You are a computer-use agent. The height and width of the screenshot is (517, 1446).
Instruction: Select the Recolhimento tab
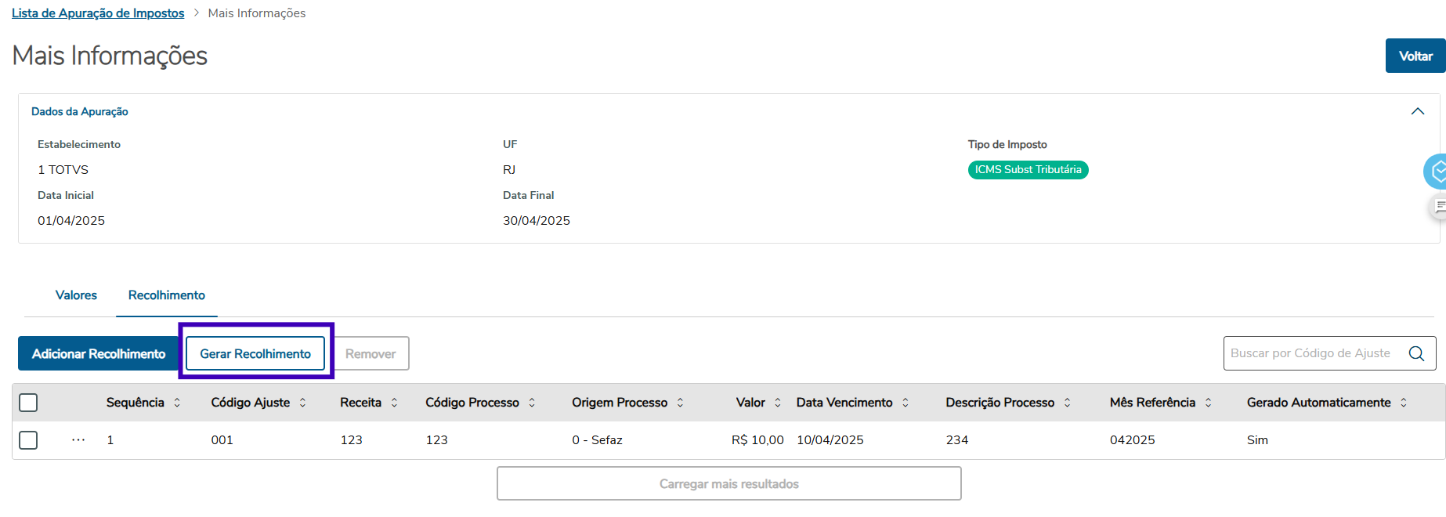[x=167, y=295]
